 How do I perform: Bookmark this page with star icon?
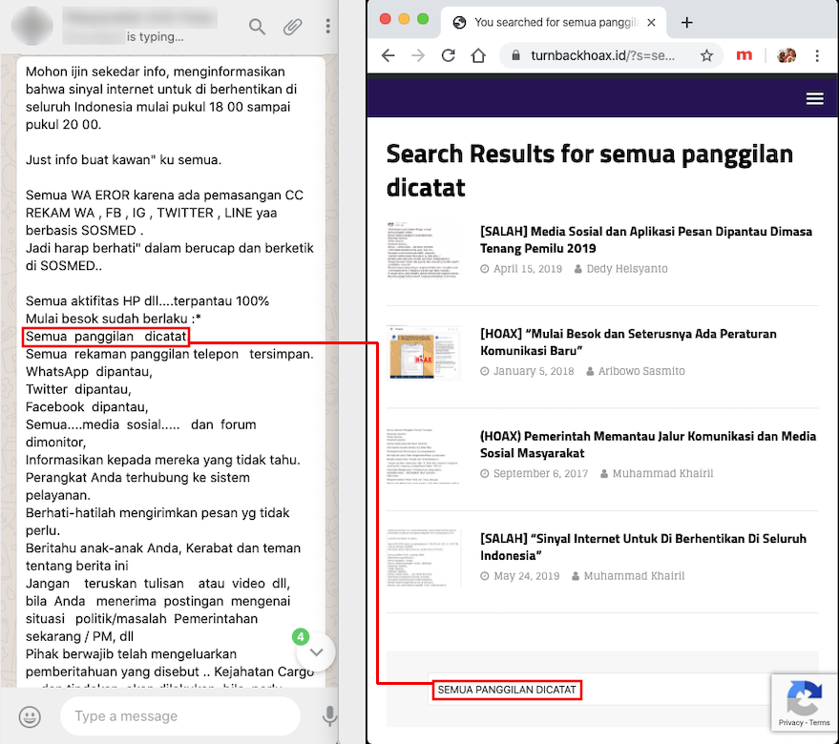[x=706, y=55]
